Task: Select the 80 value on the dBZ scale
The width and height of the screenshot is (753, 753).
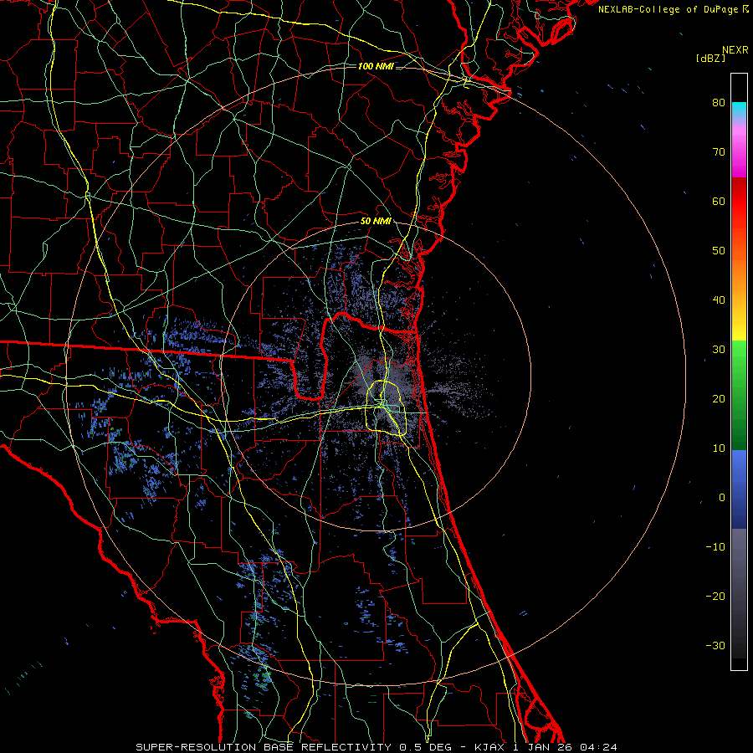Action: tap(719, 103)
